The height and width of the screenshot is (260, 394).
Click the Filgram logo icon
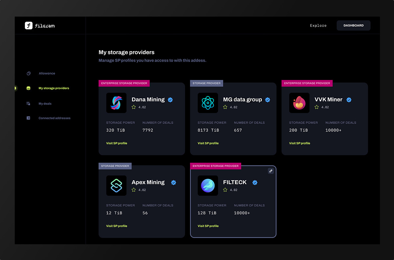[29, 26]
